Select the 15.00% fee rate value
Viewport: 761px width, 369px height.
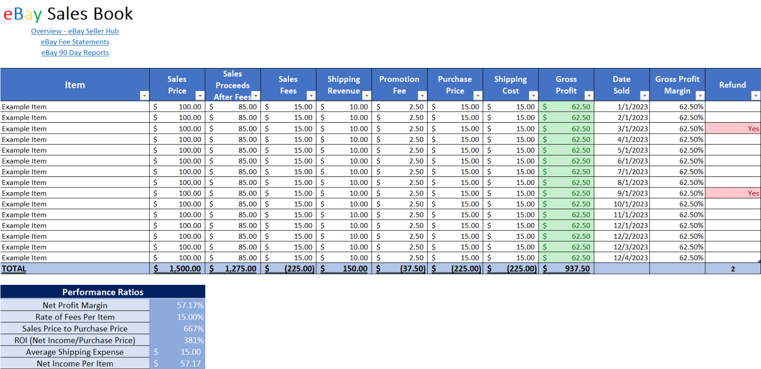click(x=177, y=317)
